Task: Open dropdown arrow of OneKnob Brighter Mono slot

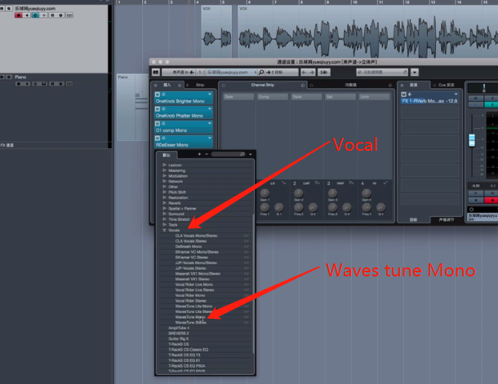Action: (x=210, y=95)
